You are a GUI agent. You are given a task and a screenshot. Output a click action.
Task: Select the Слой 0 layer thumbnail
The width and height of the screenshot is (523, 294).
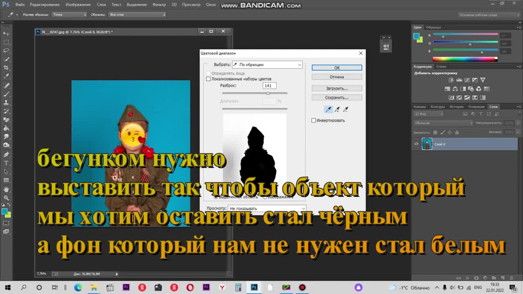pyautogui.click(x=427, y=144)
